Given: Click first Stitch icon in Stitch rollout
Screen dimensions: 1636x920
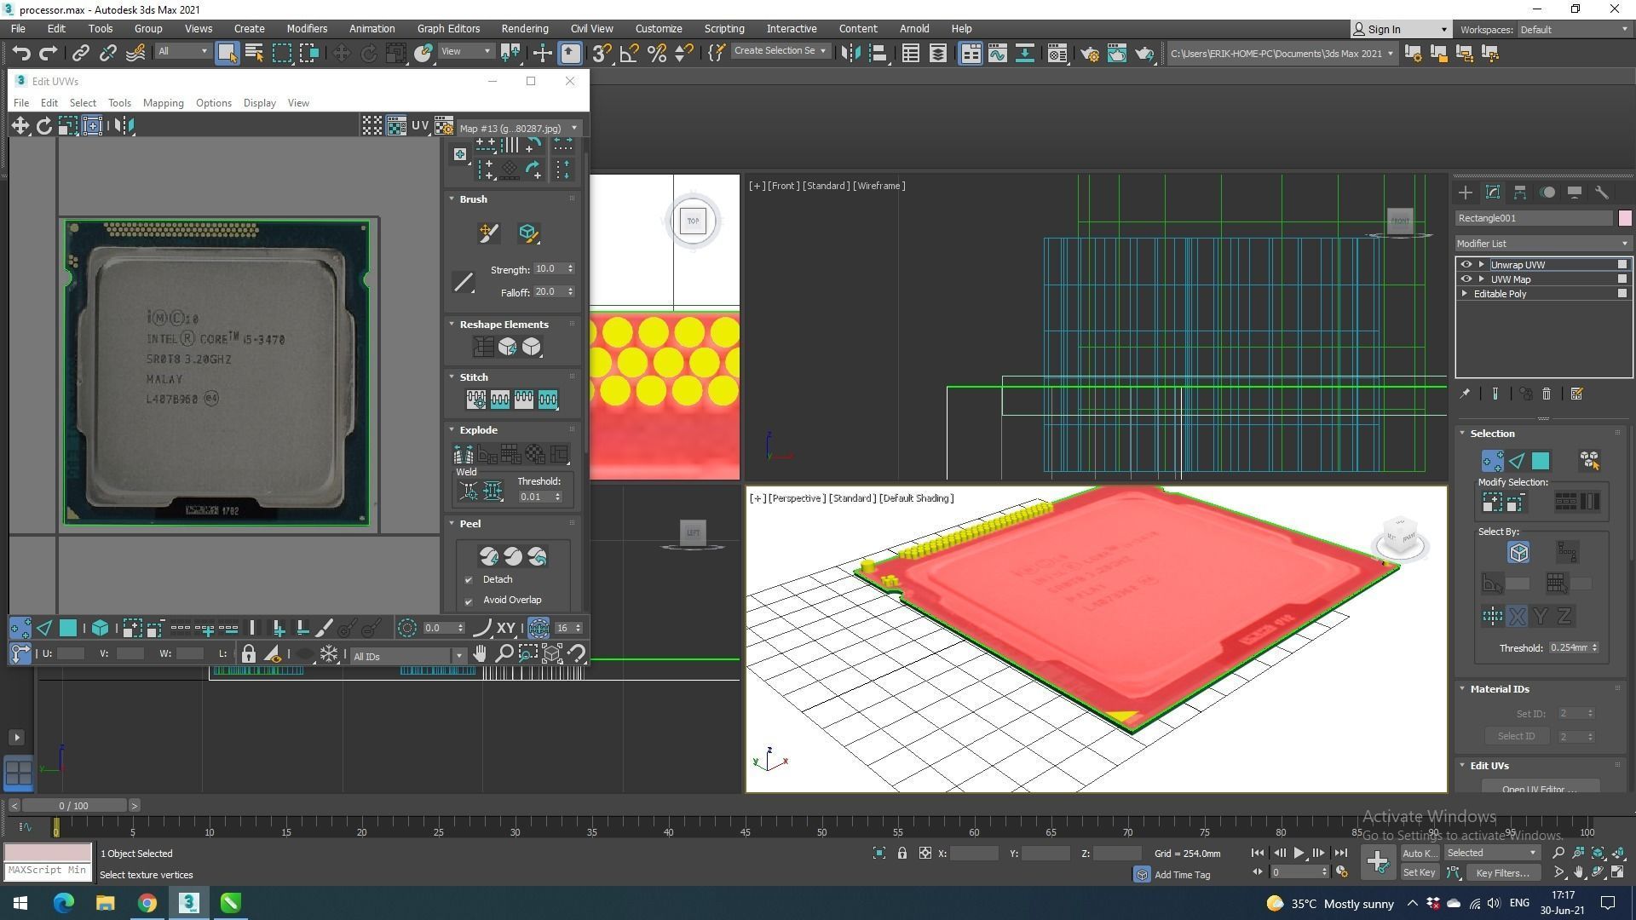Looking at the screenshot, I should (475, 399).
